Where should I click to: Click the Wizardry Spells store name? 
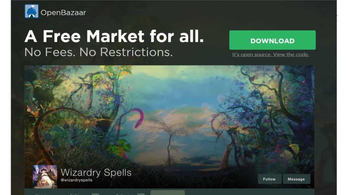(x=96, y=172)
